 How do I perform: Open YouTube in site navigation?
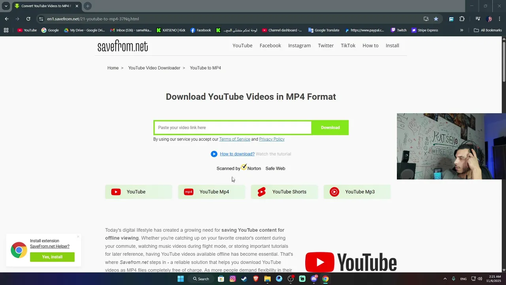(242, 46)
